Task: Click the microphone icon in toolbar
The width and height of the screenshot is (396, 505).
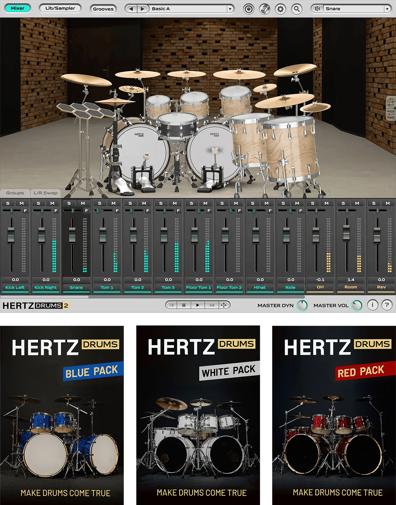Action: pyautogui.click(x=264, y=9)
